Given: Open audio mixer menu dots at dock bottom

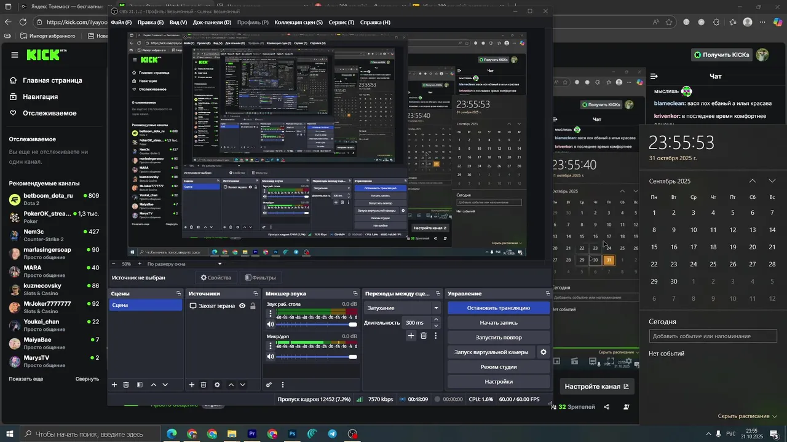Looking at the screenshot, I should (x=283, y=385).
